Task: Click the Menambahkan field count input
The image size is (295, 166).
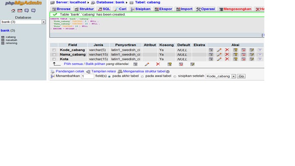Action: 88,76
